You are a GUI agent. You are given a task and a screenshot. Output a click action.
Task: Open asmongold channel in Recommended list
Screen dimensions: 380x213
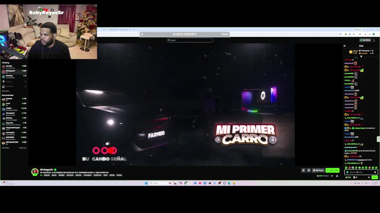click(x=14, y=133)
